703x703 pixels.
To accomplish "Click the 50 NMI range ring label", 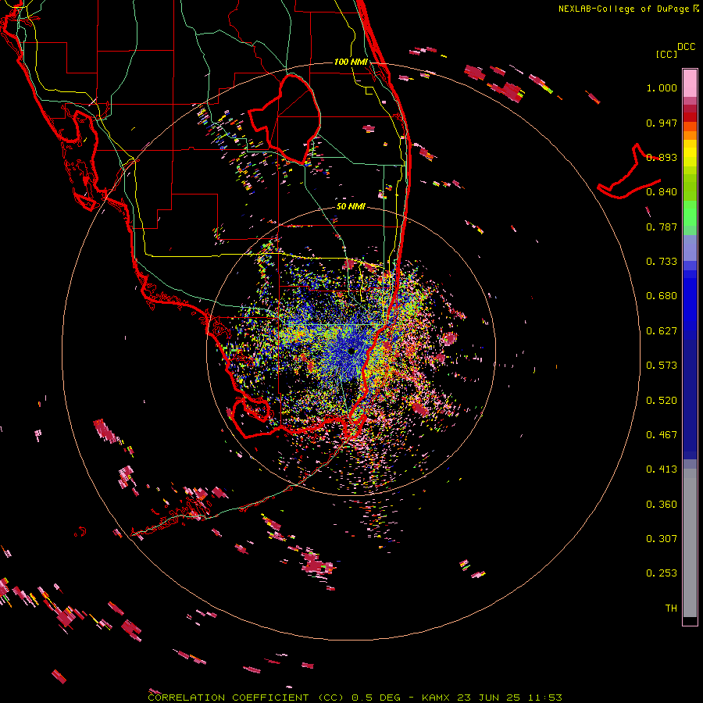I will [x=351, y=207].
